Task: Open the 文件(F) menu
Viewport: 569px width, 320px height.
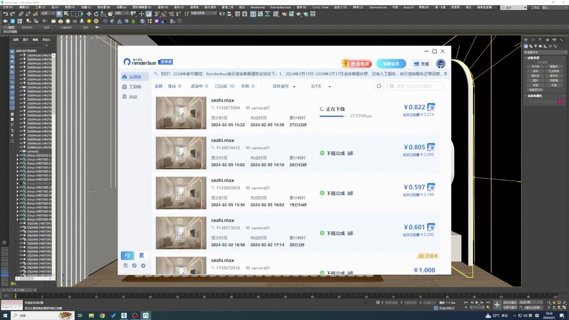Action: pyautogui.click(x=8, y=7)
